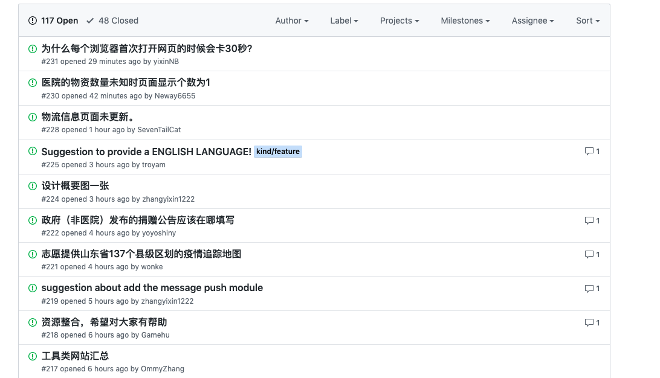Screen dimensions: 660x378
Task: Click comment icon on issue #218
Action: [x=589, y=323]
